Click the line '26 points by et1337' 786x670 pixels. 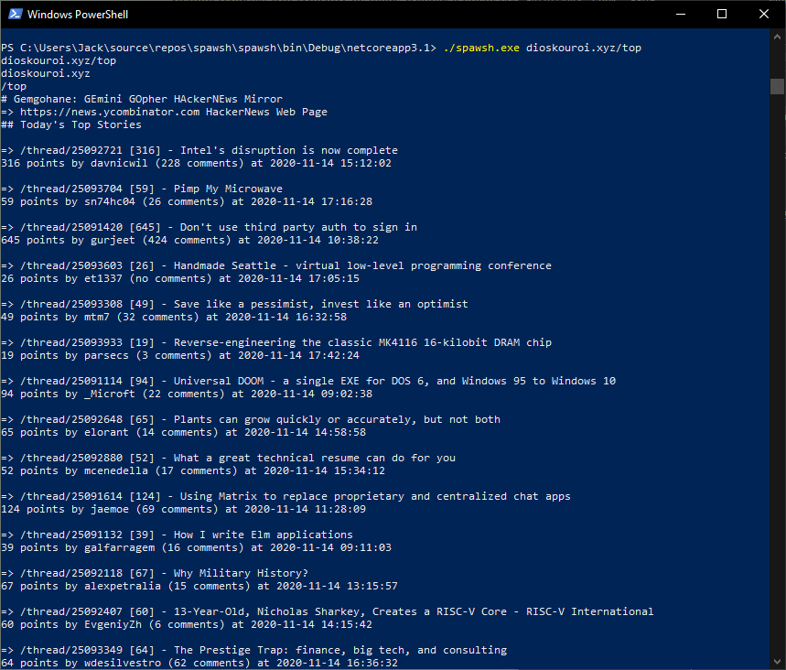click(180, 278)
